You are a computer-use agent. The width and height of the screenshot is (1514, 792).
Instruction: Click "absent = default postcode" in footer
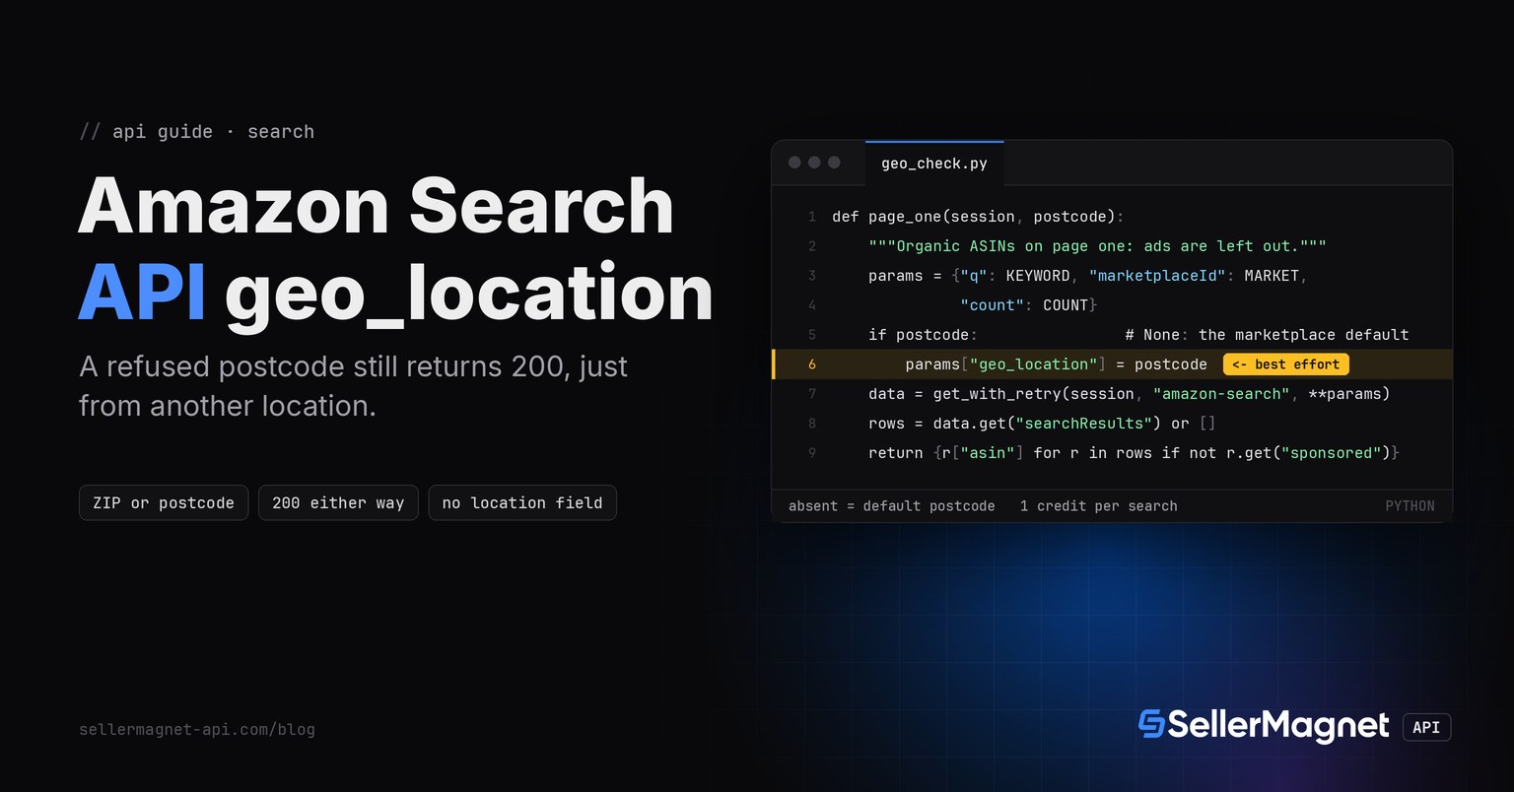[892, 506]
